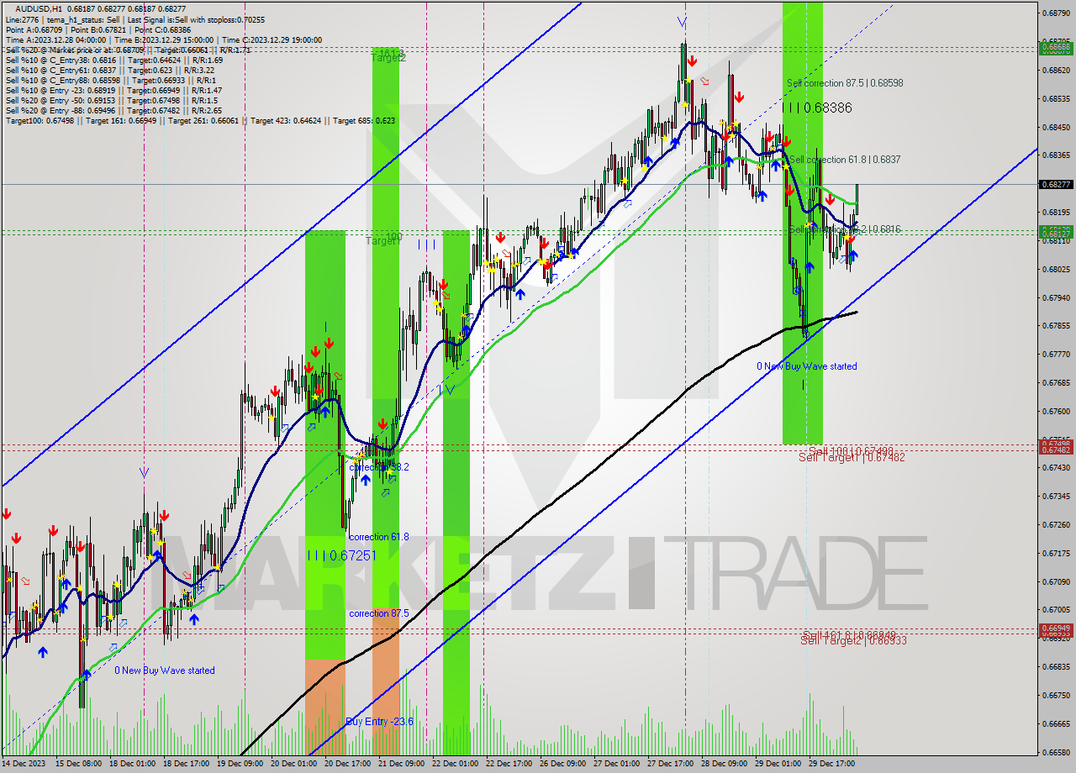Click the red price tag 0.67498
The height and width of the screenshot is (773, 1076).
(1056, 443)
